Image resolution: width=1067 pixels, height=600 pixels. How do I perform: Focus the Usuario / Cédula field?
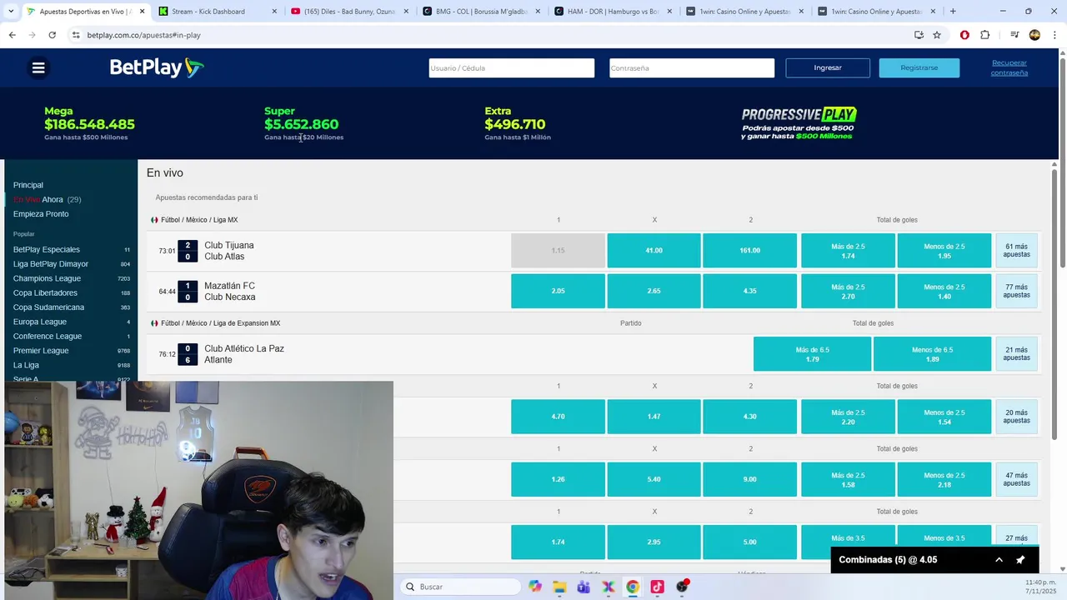pyautogui.click(x=512, y=68)
